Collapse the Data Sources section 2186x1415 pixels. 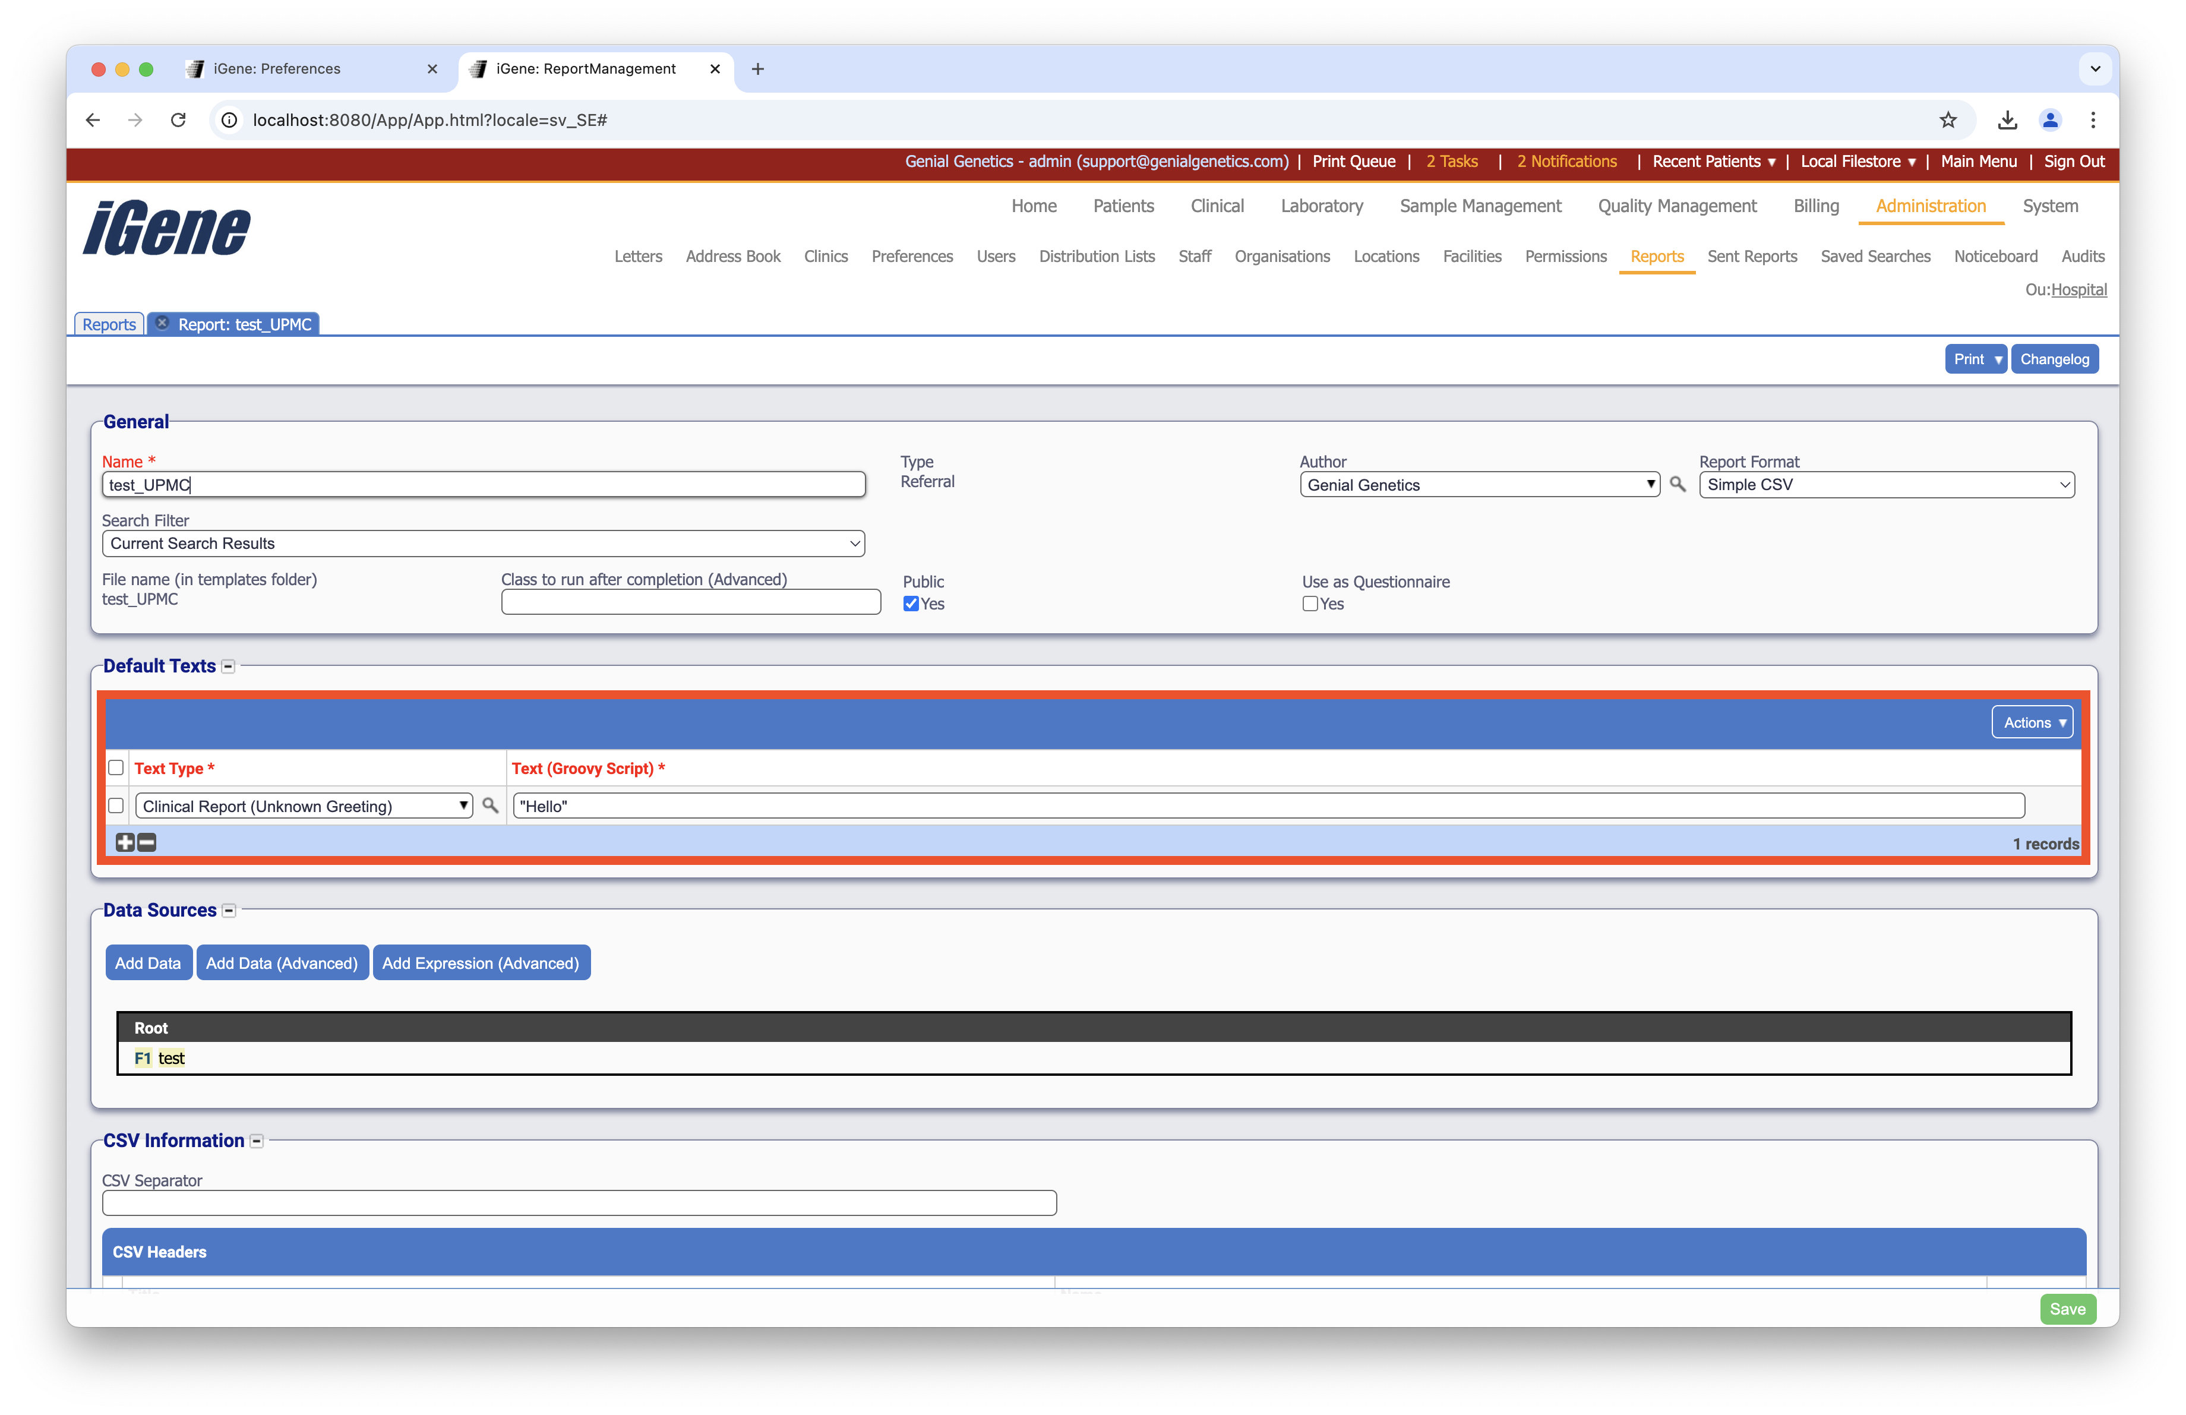tap(228, 910)
